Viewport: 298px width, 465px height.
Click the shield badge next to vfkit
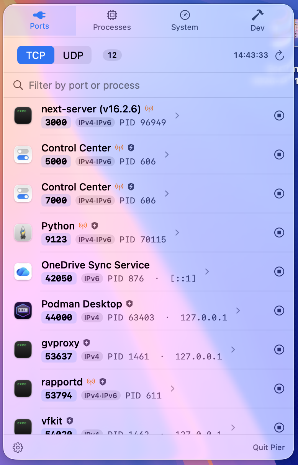click(x=70, y=421)
